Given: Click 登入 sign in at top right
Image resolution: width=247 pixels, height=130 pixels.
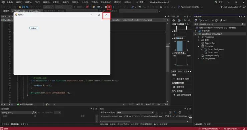Looking at the screenshot, I should click(219, 2).
